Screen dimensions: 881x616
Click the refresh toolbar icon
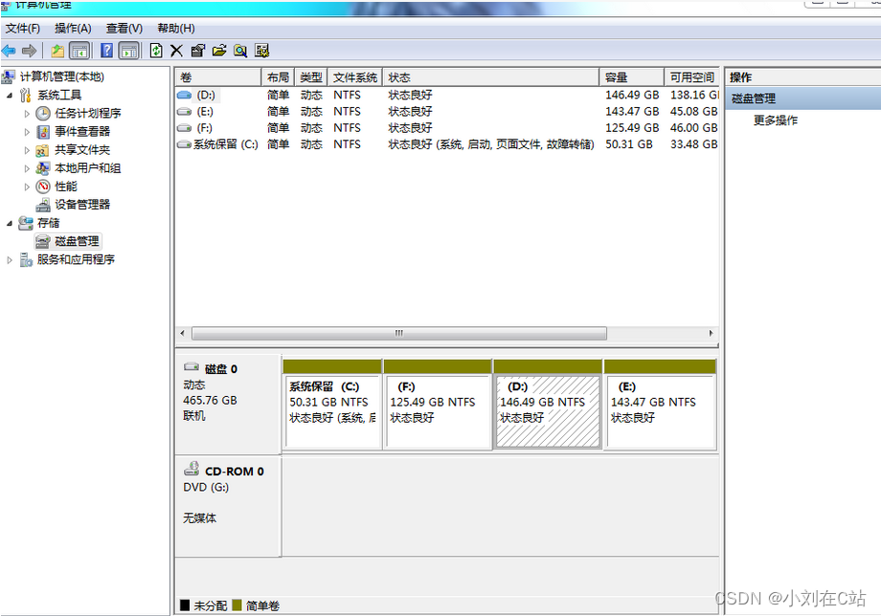tap(156, 51)
